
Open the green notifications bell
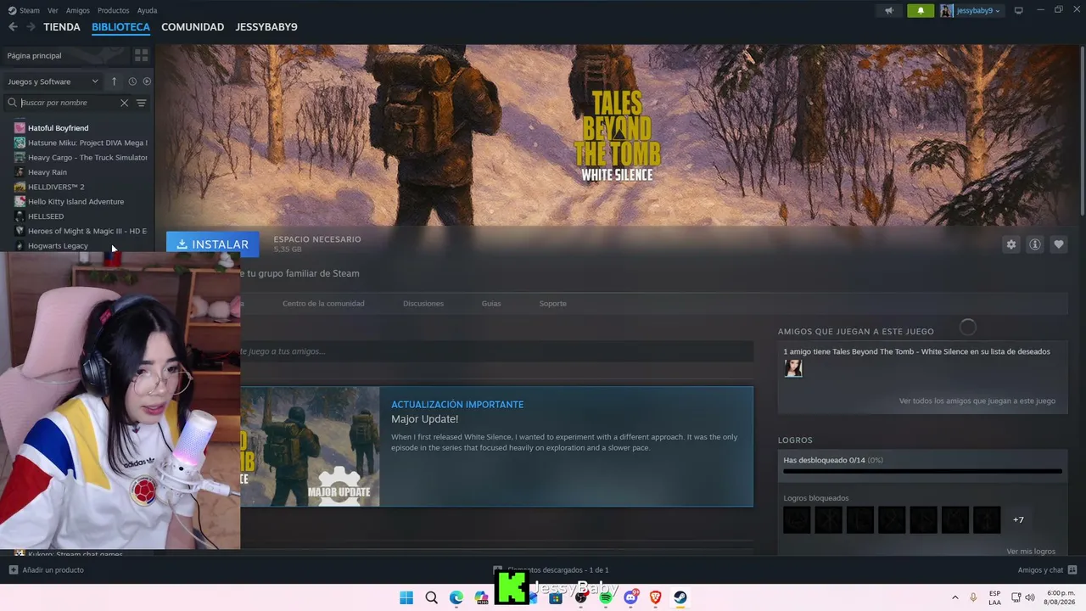(921, 10)
